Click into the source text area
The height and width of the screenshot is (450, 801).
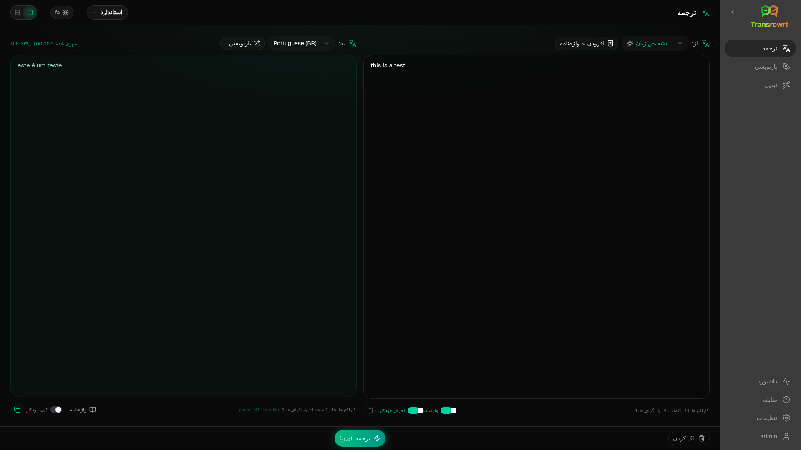pos(536,227)
